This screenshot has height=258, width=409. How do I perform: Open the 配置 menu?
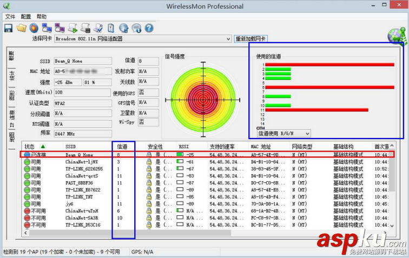pos(26,17)
